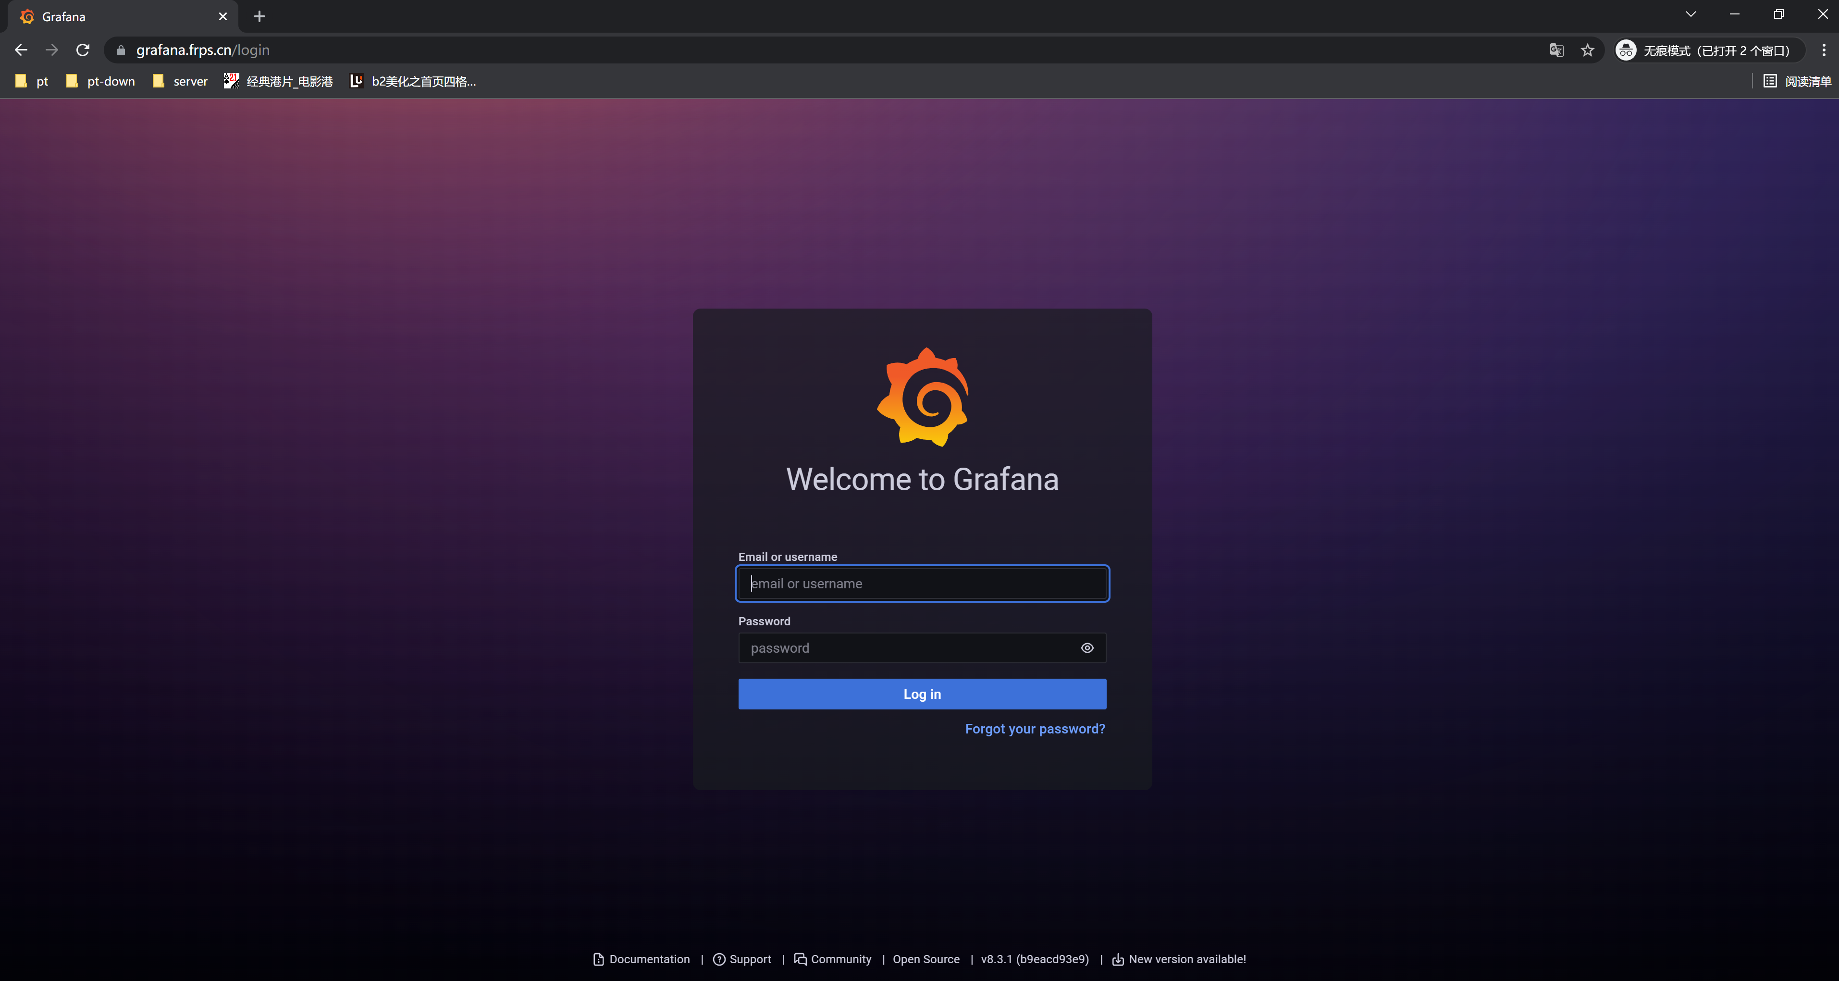Open the translate page icon

pos(1556,50)
